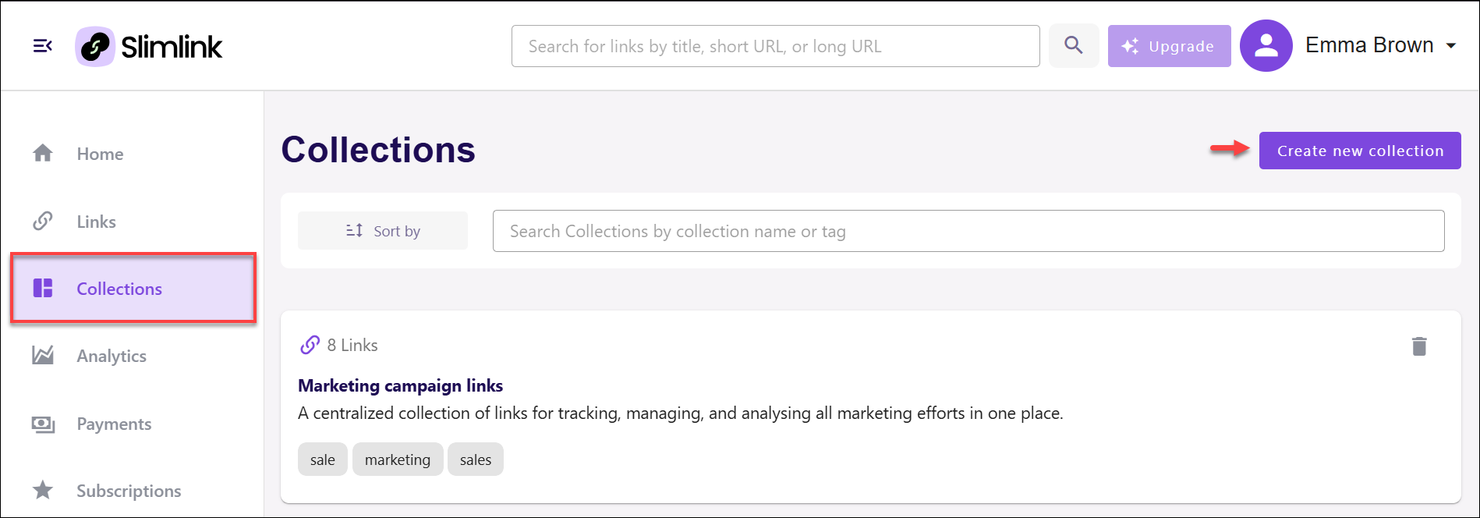The width and height of the screenshot is (1480, 518).
Task: Collapse the sidebar with hamburger menu icon
Action: pyautogui.click(x=43, y=46)
